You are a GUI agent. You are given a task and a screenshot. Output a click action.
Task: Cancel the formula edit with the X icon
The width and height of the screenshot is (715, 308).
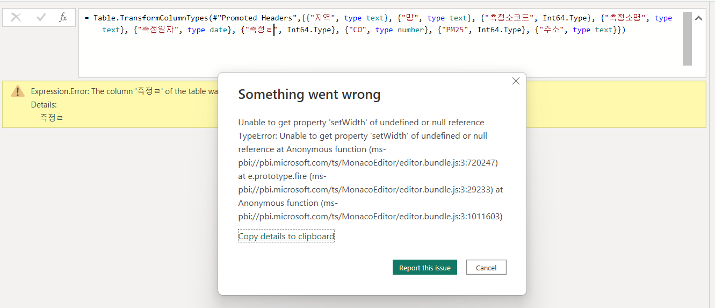(16, 18)
